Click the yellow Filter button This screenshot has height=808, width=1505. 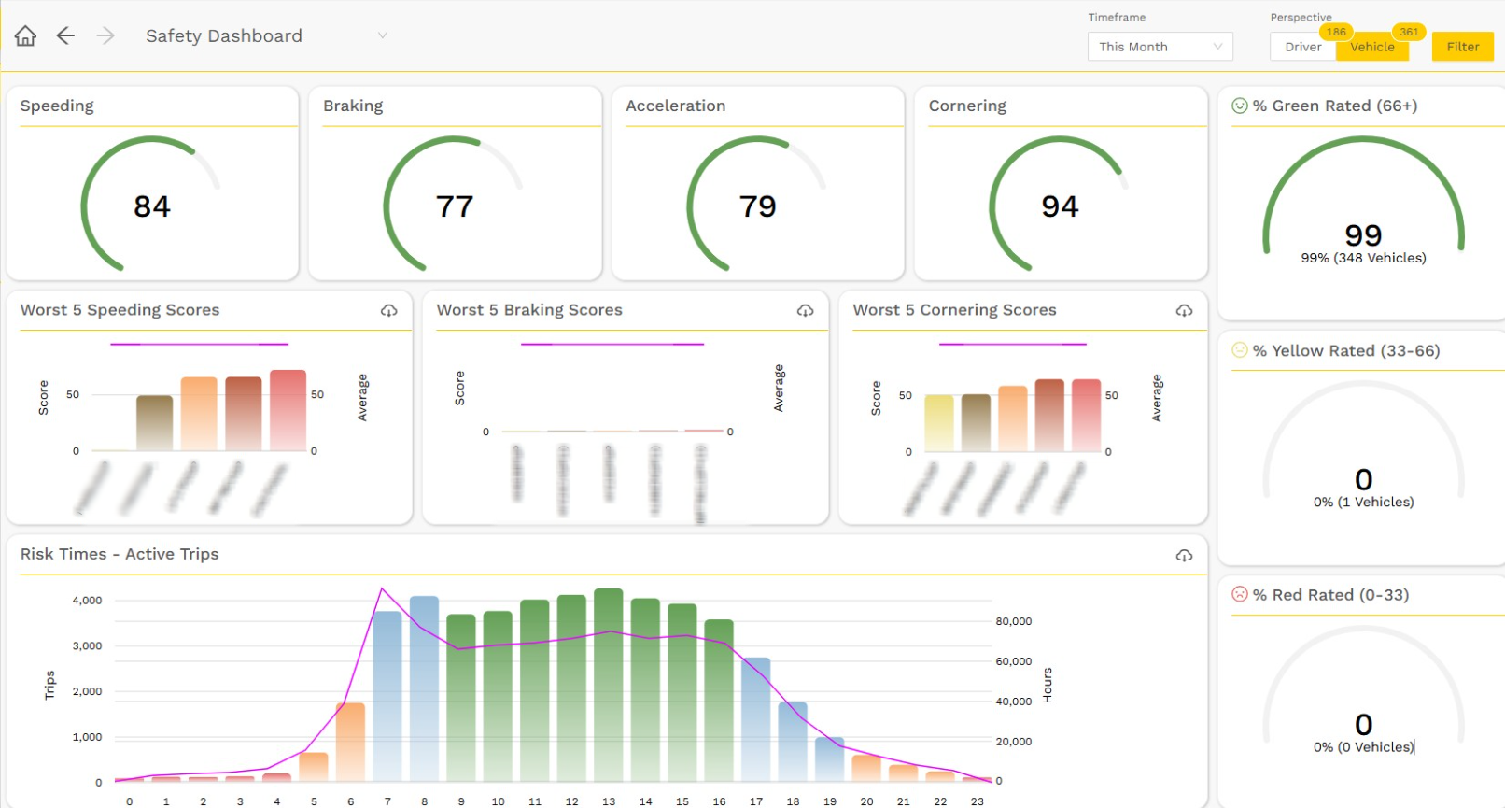coord(1463,47)
